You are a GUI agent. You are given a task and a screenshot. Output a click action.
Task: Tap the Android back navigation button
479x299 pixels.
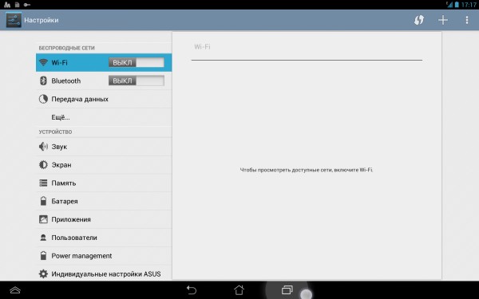[192, 290]
